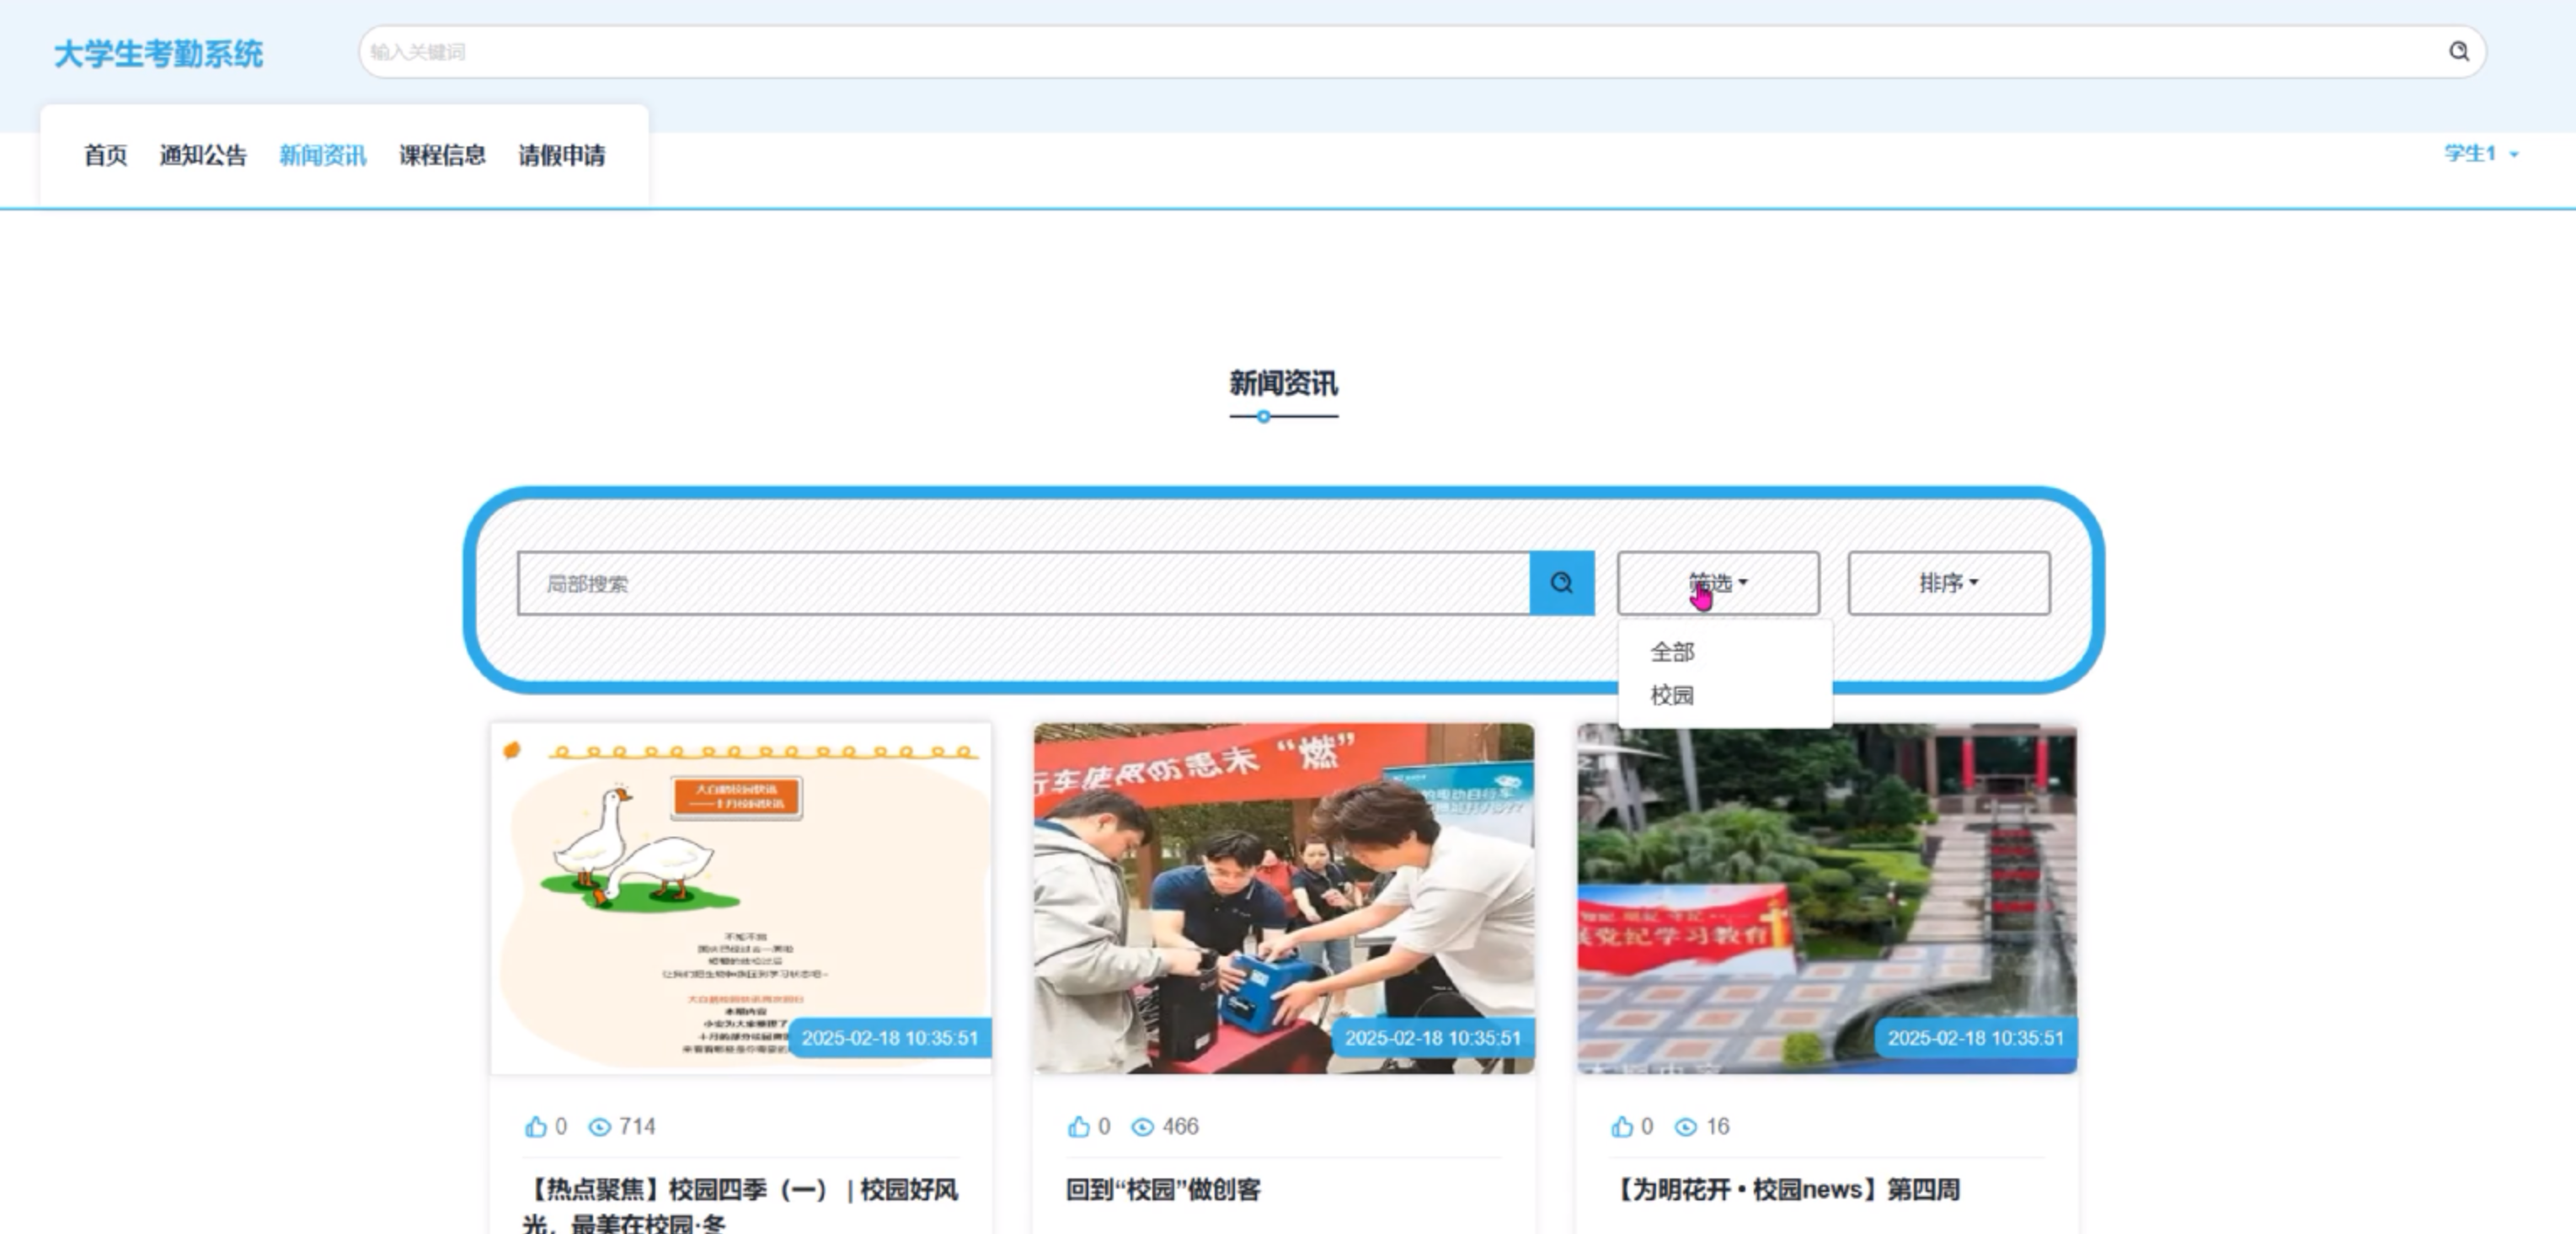Screen dimensions: 2576x1234
Task: Click the top search magnifier icon
Action: [2458, 52]
